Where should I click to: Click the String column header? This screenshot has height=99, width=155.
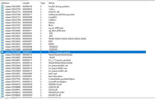point(51,3)
